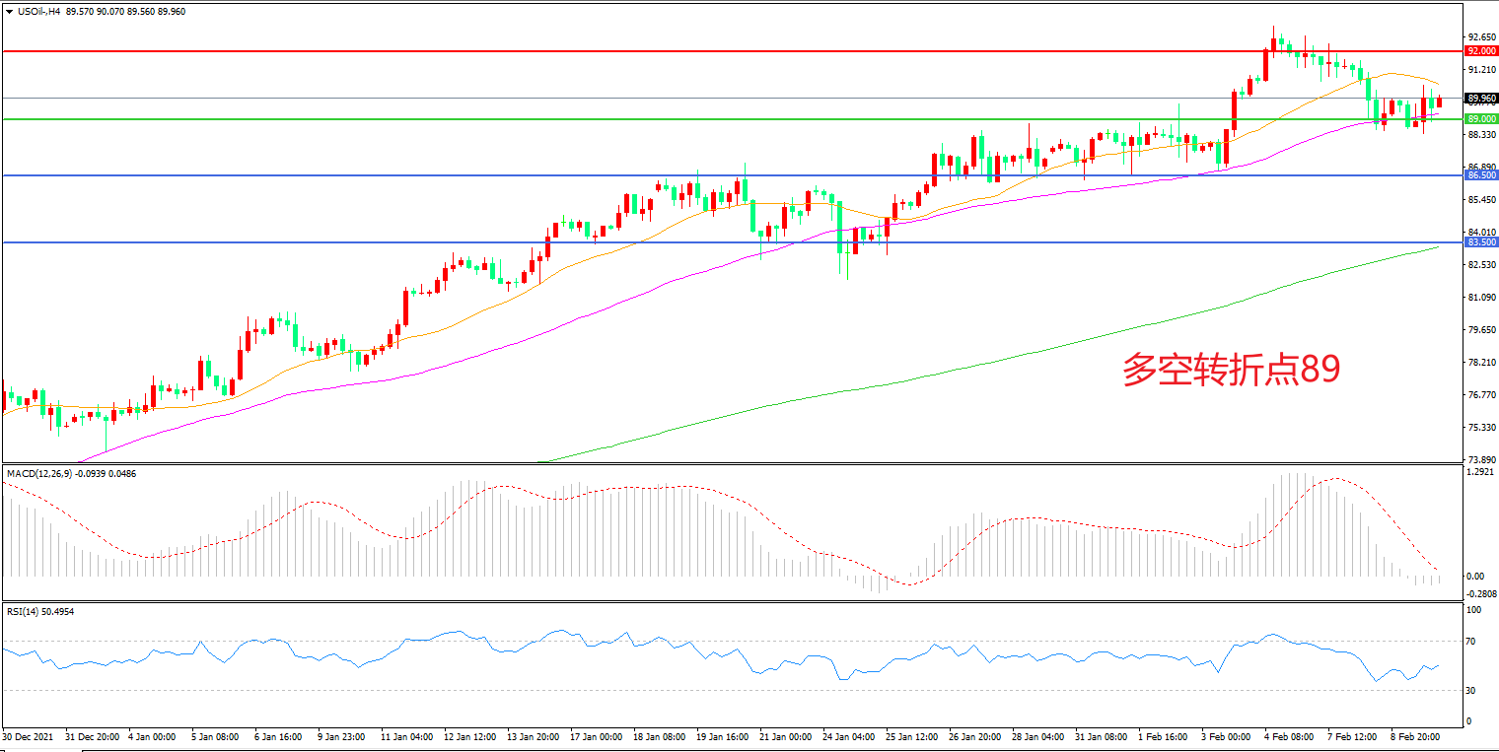Click the current price 89.960 label
The image size is (1499, 752).
tap(1481, 99)
